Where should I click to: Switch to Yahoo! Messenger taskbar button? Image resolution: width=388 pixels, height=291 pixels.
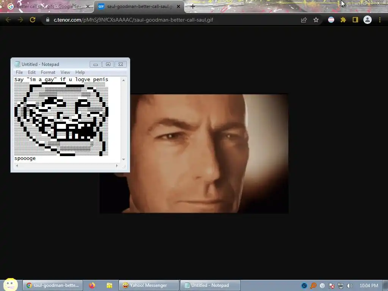149,285
